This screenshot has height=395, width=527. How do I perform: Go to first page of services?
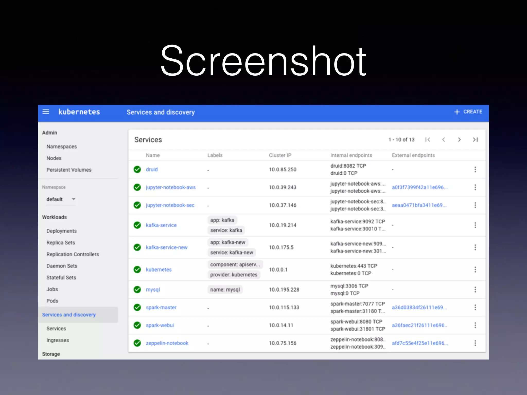428,140
